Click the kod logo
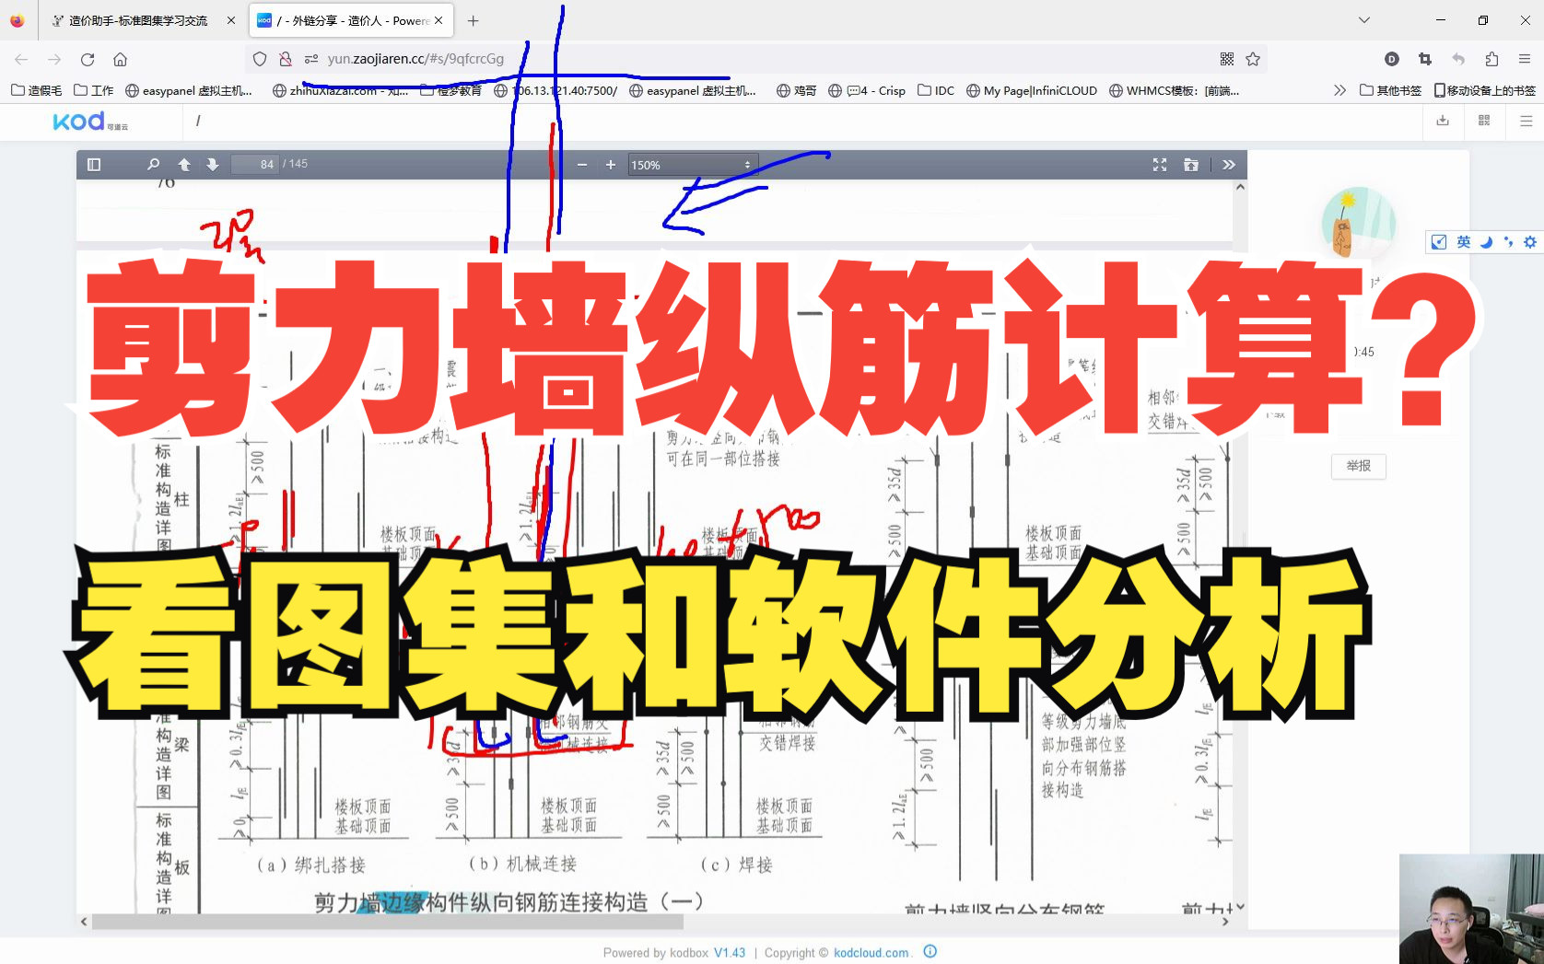This screenshot has height=964, width=1544. click(x=90, y=121)
